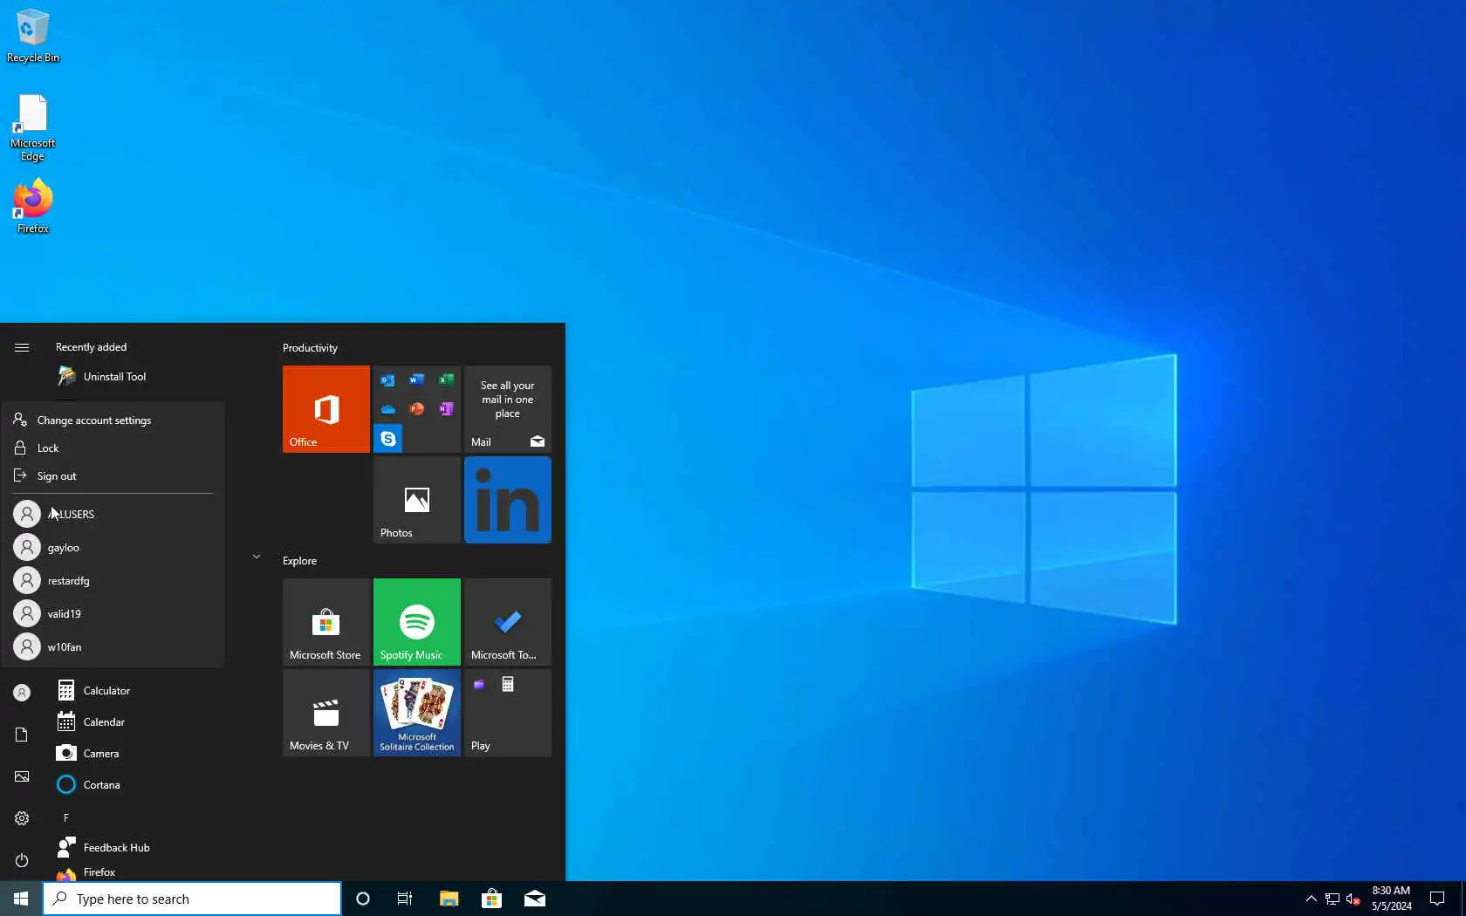Open Pictures from the Start rail

(x=22, y=776)
